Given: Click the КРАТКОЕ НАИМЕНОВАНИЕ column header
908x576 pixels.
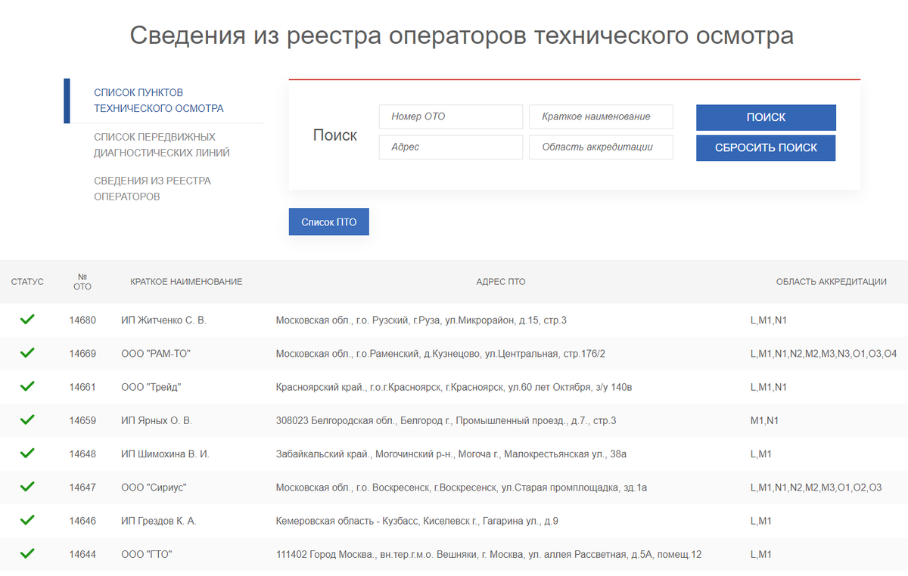Looking at the screenshot, I should (186, 281).
